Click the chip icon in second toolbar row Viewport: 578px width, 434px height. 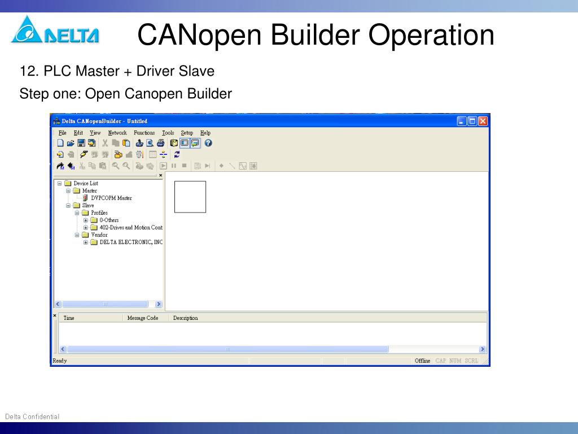tap(139, 155)
